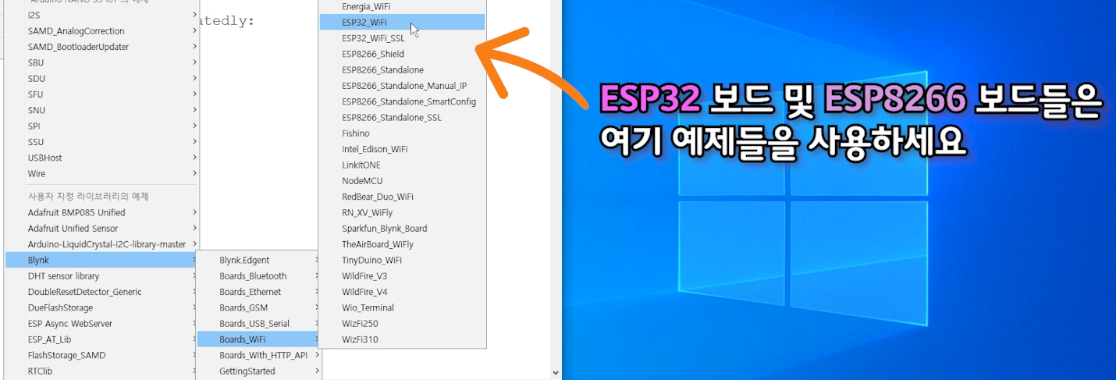Open the NodeMCU example

[x=402, y=181]
